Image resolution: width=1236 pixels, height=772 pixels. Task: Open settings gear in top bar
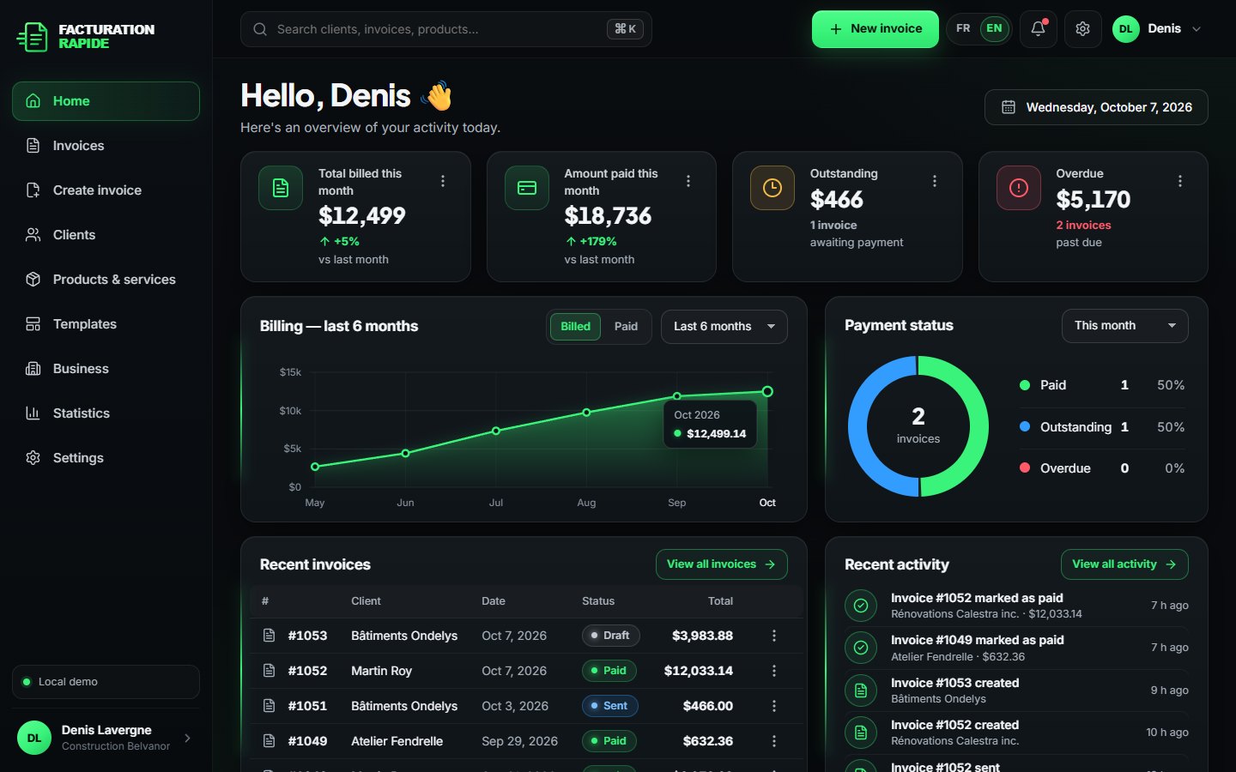tap(1082, 29)
